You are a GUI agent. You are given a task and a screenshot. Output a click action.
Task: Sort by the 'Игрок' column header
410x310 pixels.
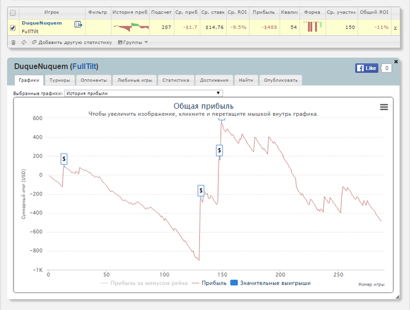tap(52, 12)
